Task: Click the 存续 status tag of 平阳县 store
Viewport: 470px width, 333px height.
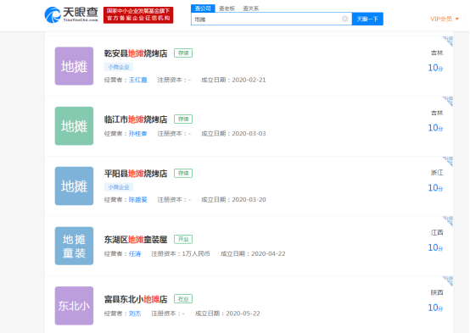Action: 183,173
